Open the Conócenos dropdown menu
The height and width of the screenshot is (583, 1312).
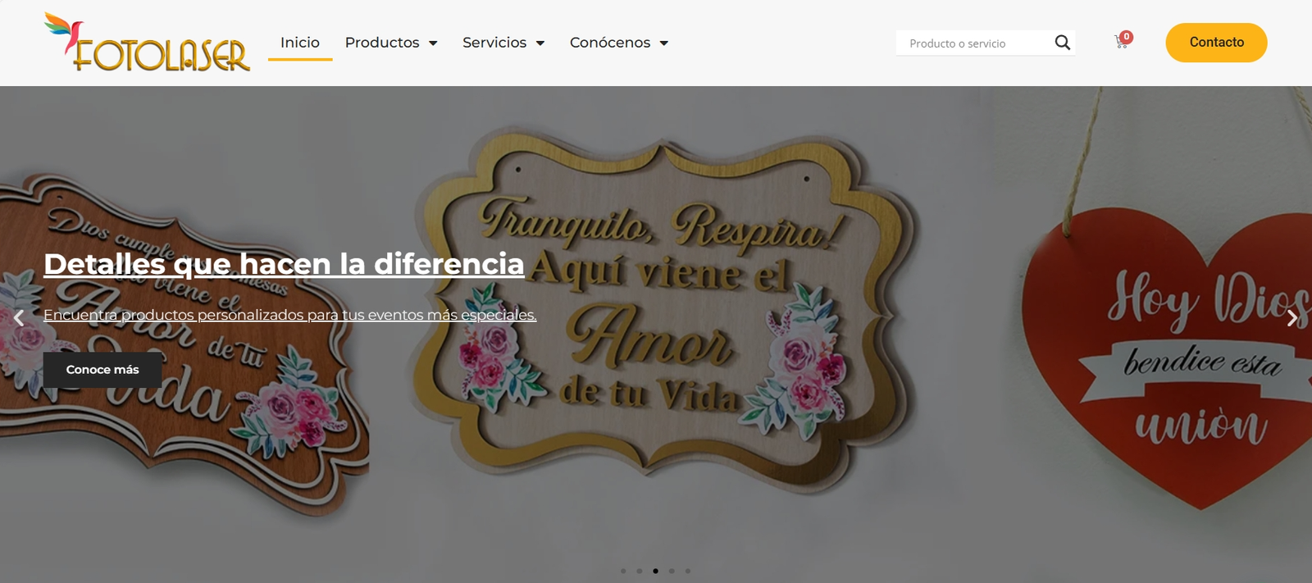click(618, 43)
